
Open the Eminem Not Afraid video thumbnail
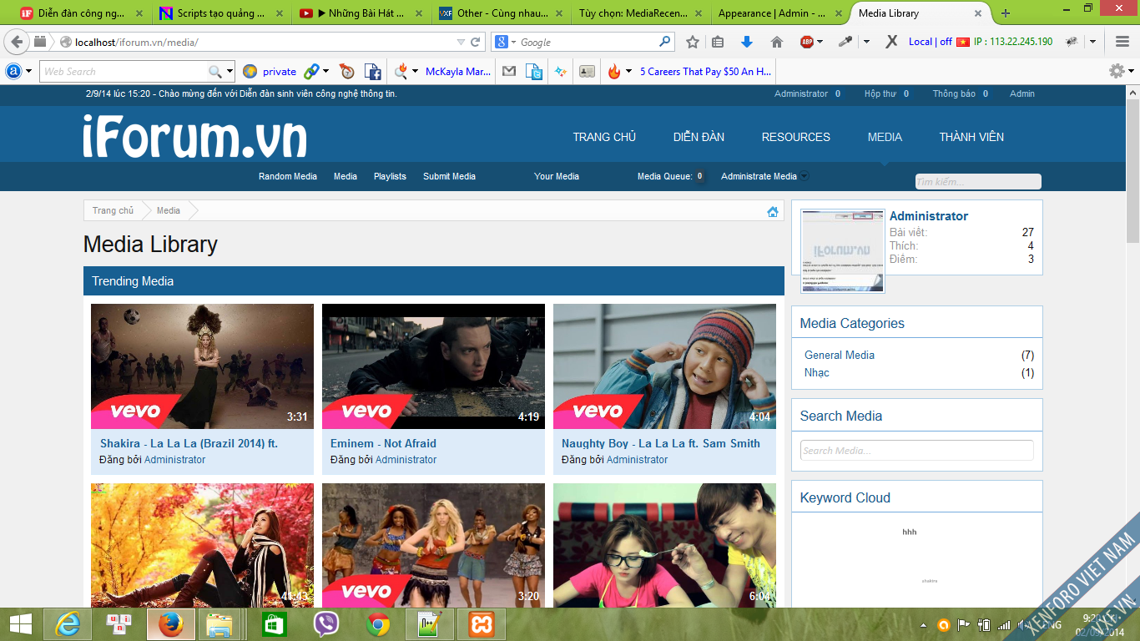(433, 366)
